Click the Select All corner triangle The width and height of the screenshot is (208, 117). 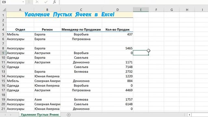[4, 10]
